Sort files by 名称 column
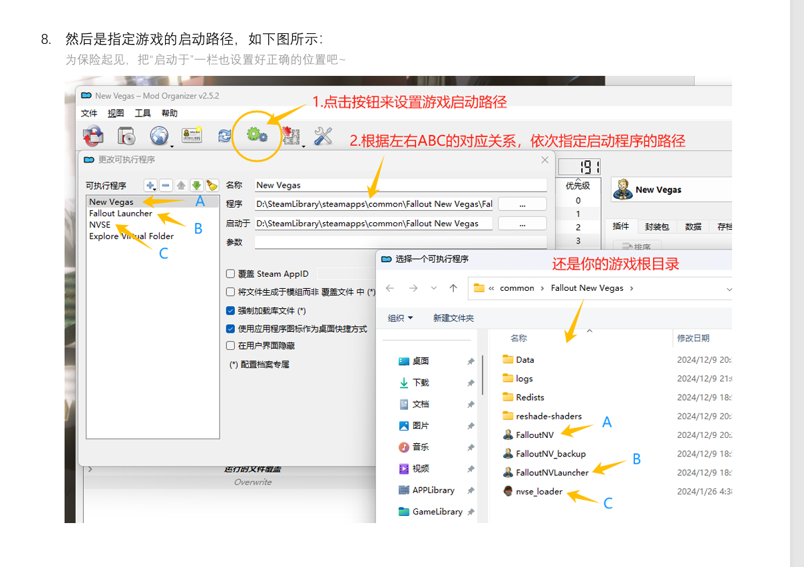Image resolution: width=804 pixels, height=567 pixels. tap(519, 338)
